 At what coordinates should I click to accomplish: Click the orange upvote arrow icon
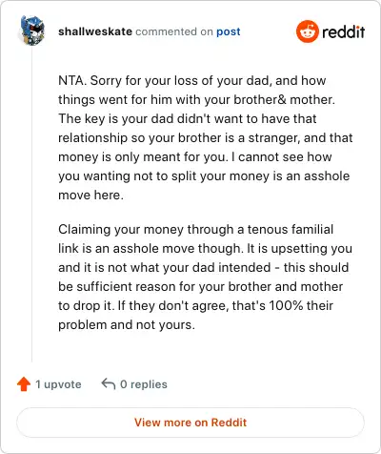pyautogui.click(x=24, y=384)
